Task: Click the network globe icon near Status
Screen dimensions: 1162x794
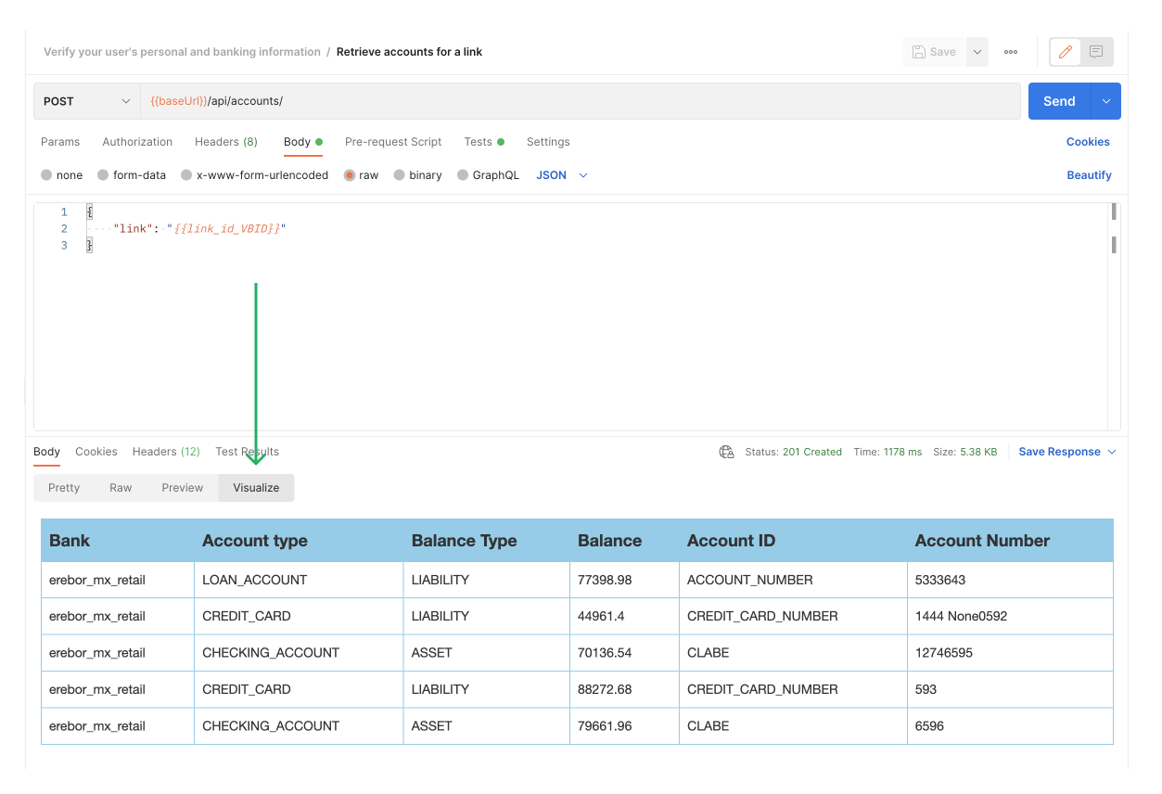Action: 727,452
